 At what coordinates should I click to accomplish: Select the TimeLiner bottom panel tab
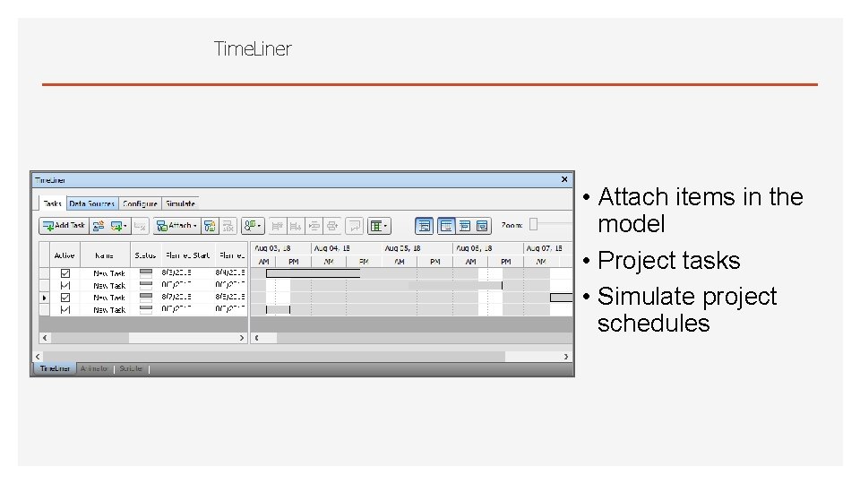tap(55, 368)
